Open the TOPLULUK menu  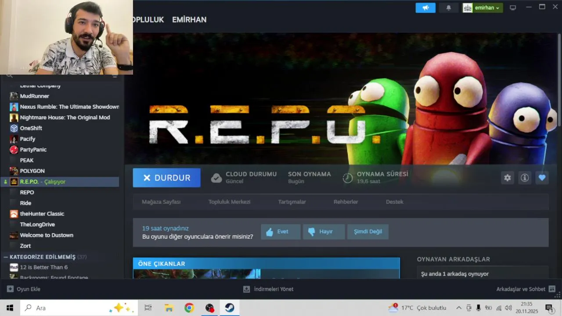148,20
